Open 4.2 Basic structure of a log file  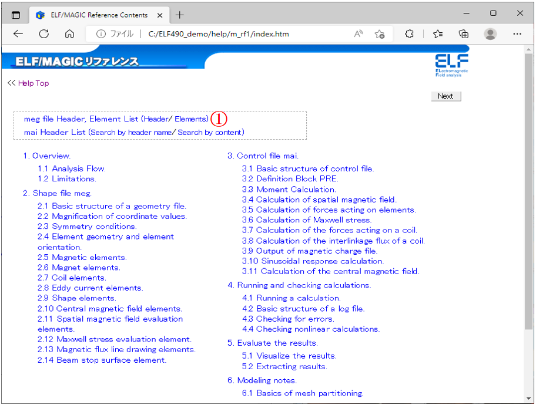click(x=303, y=309)
